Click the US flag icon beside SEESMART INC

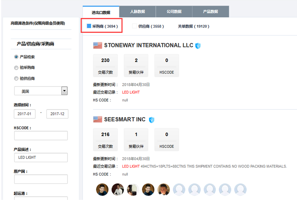pos(97,119)
